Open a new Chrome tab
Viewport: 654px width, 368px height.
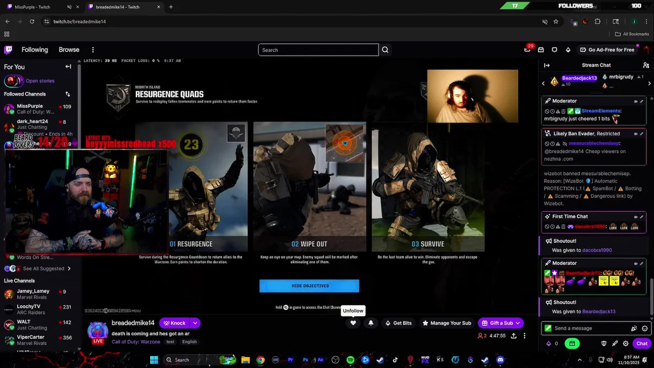coord(171,7)
